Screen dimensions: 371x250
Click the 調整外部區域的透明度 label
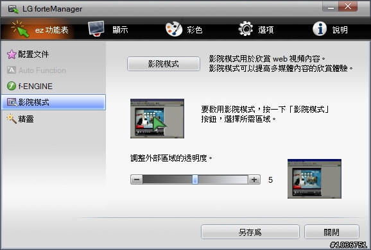[171, 158]
